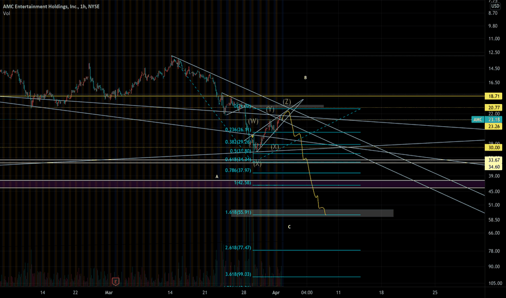Screen dimensions: 506x298
Task: Click the Apr label on time axis
Action: pyautogui.click(x=276, y=293)
